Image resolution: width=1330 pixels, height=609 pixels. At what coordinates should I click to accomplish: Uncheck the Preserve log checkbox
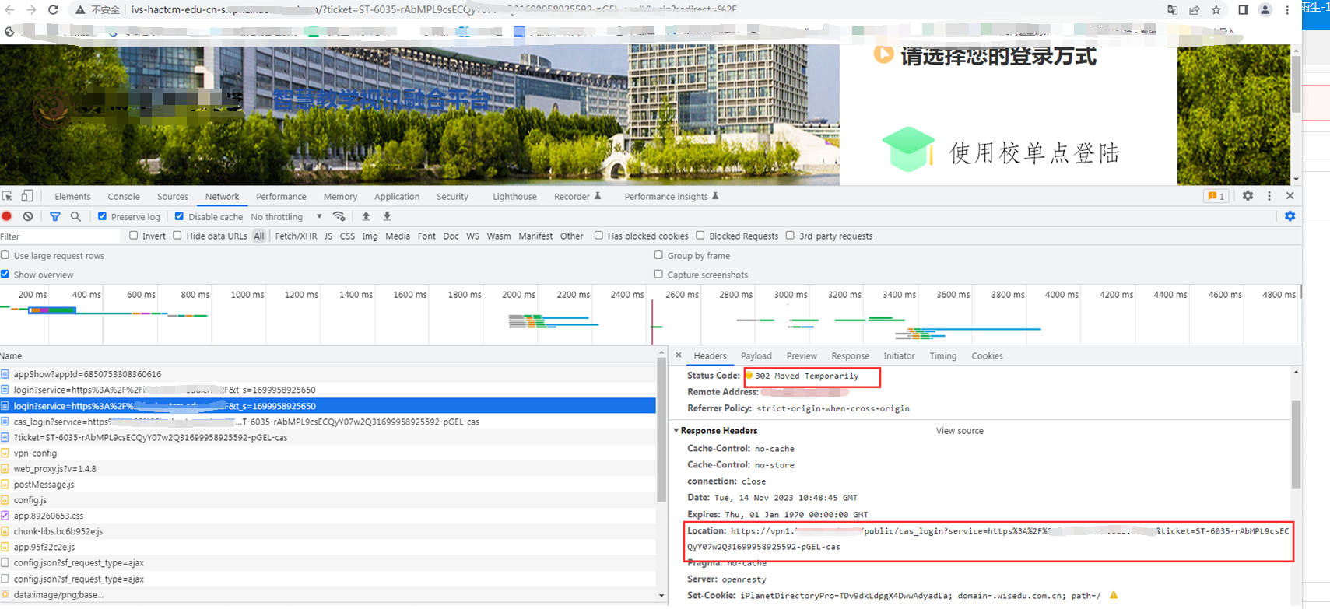click(102, 216)
